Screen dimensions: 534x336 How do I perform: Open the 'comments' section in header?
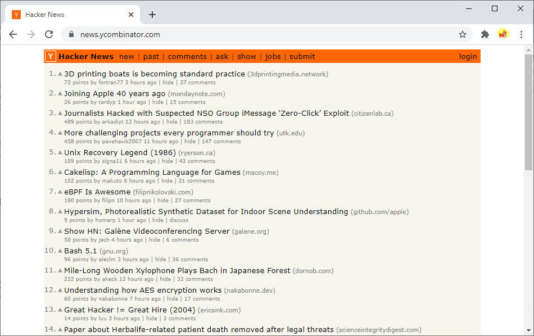pos(187,57)
